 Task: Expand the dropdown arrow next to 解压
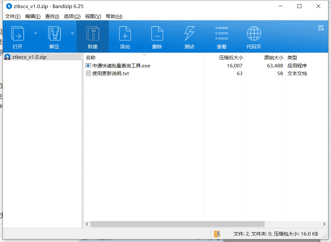[x=72, y=33]
